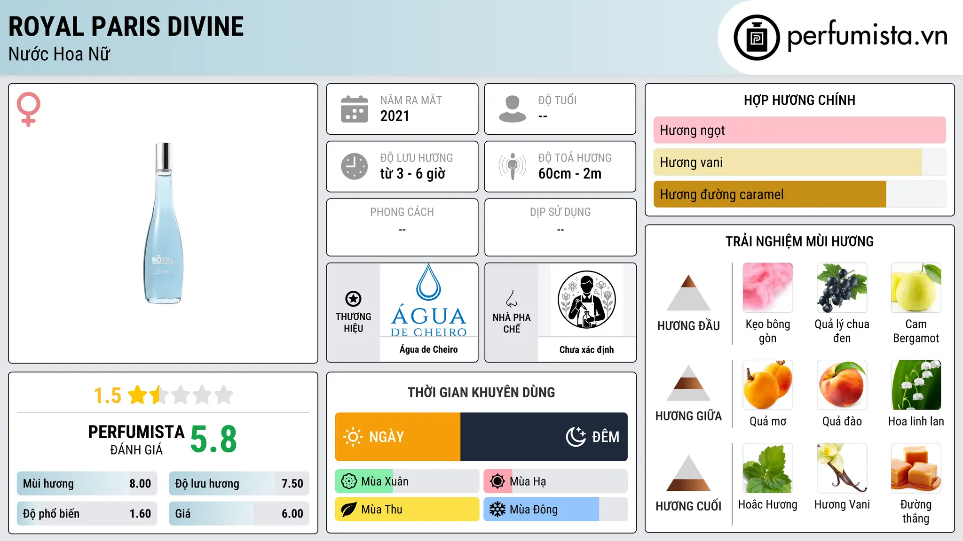This screenshot has height=541, width=963.
Task: Click the person silhouette age icon
Action: click(x=512, y=109)
